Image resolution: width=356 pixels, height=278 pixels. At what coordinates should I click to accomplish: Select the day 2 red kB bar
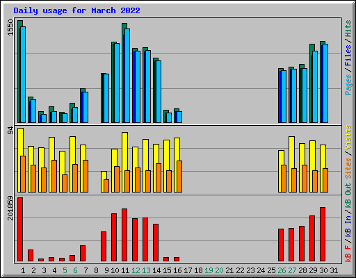(x=31, y=256)
